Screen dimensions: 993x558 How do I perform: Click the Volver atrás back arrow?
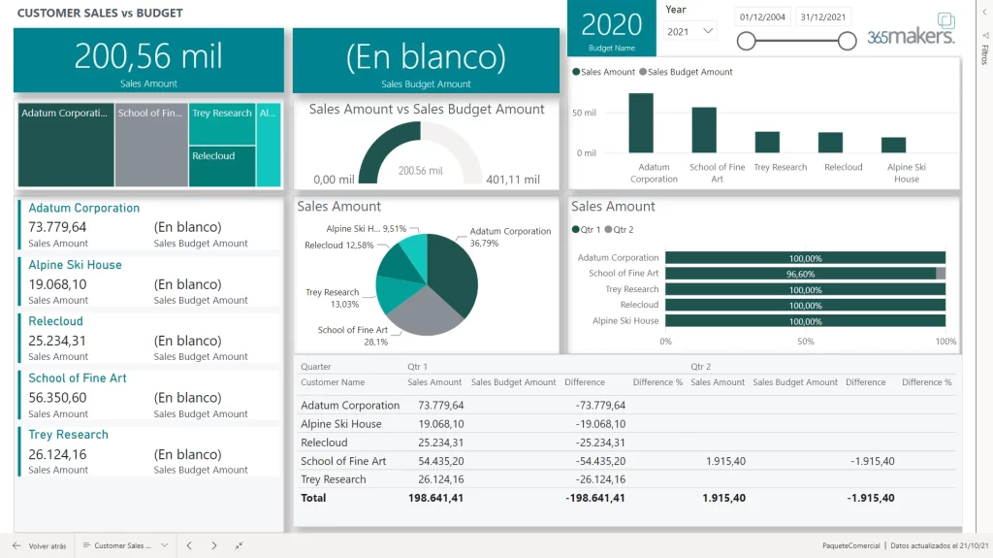pyautogui.click(x=18, y=546)
